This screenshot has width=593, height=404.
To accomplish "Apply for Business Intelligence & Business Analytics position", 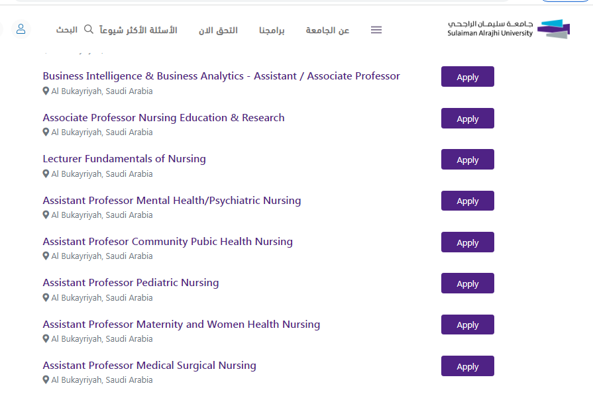I will [467, 77].
